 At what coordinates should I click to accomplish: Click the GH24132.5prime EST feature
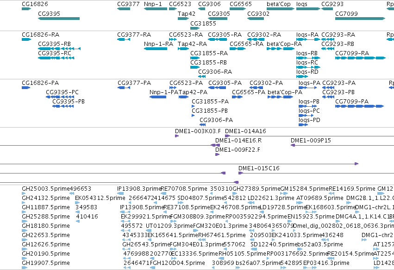pos(24,203)
